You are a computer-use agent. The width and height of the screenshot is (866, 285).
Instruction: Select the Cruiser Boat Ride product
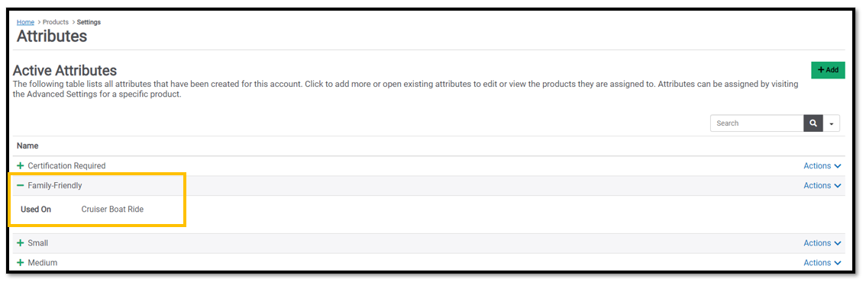pyautogui.click(x=113, y=210)
